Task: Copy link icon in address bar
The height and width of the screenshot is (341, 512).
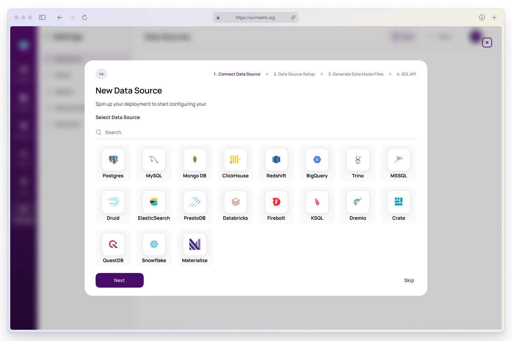Action: coord(293,17)
